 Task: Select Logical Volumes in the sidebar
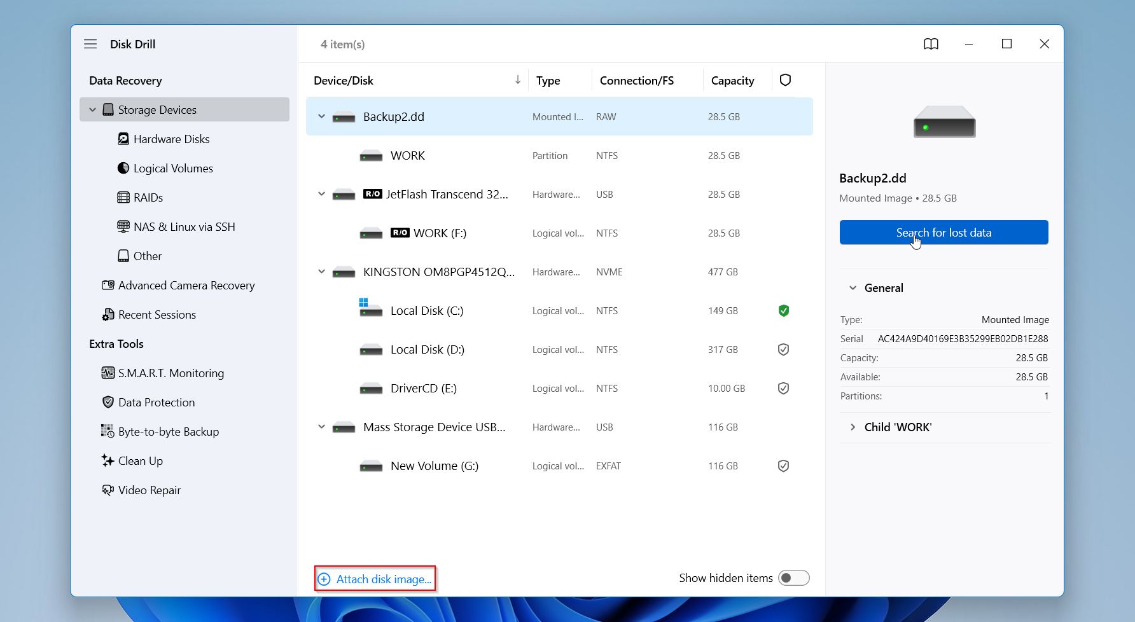click(165, 168)
